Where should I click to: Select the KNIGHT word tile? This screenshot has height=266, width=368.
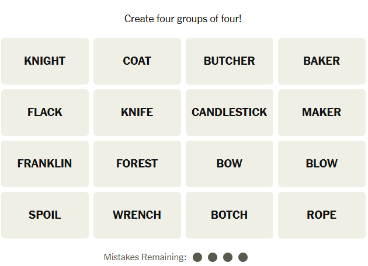[x=45, y=61]
